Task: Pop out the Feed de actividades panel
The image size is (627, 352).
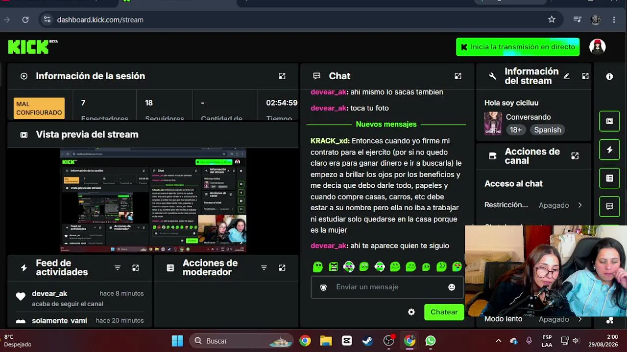Action: coord(136,268)
